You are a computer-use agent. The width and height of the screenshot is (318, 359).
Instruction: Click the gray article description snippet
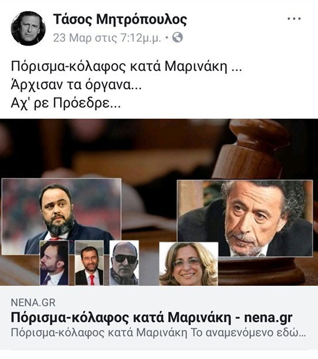pos(158,333)
